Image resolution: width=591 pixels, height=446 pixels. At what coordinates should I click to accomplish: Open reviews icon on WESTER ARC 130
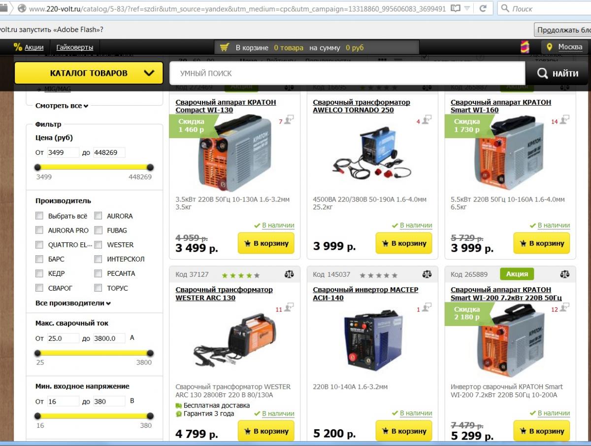(x=289, y=307)
